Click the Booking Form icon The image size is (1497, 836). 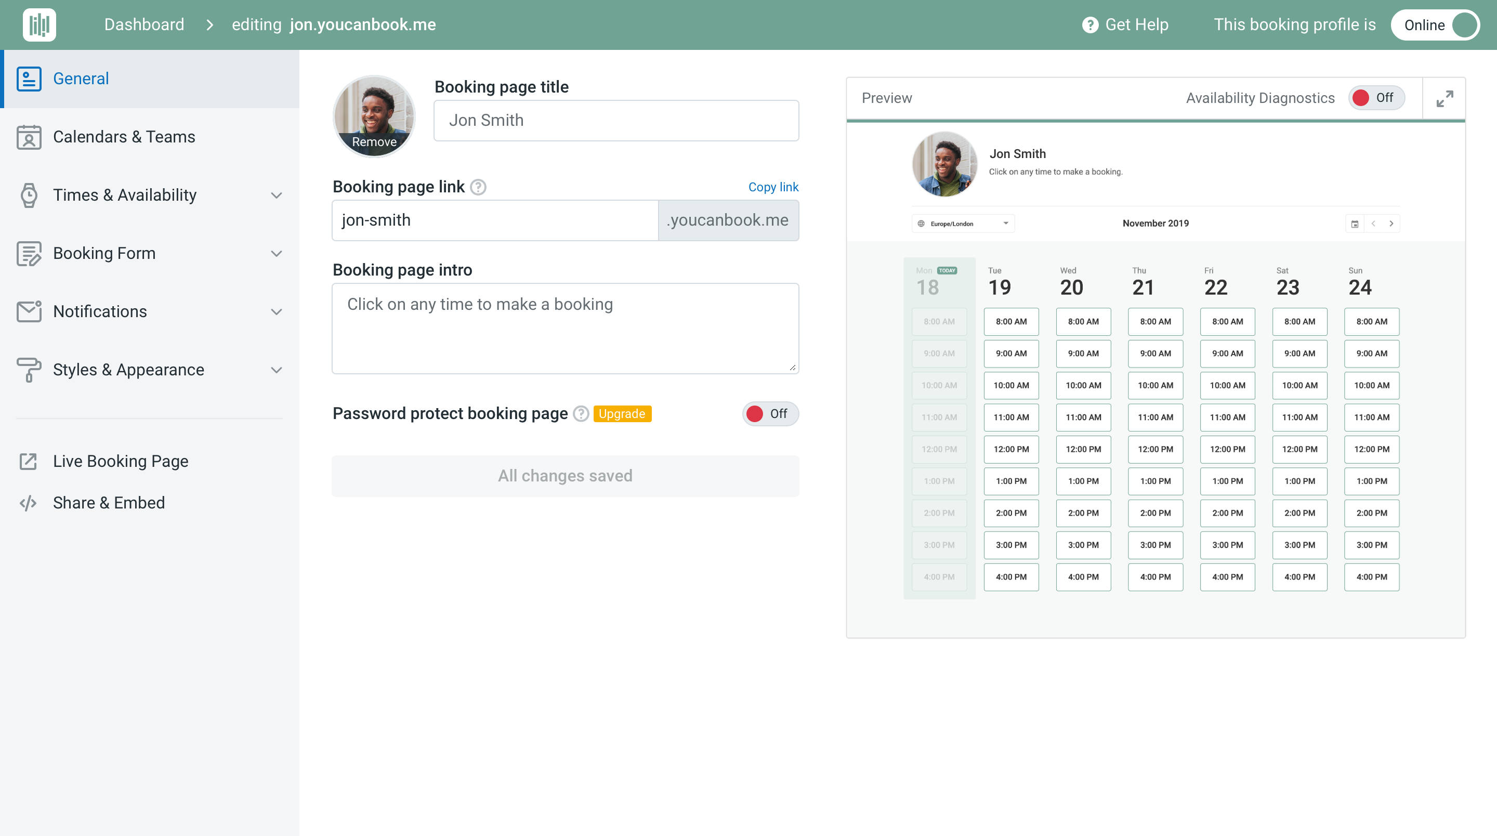coord(29,253)
